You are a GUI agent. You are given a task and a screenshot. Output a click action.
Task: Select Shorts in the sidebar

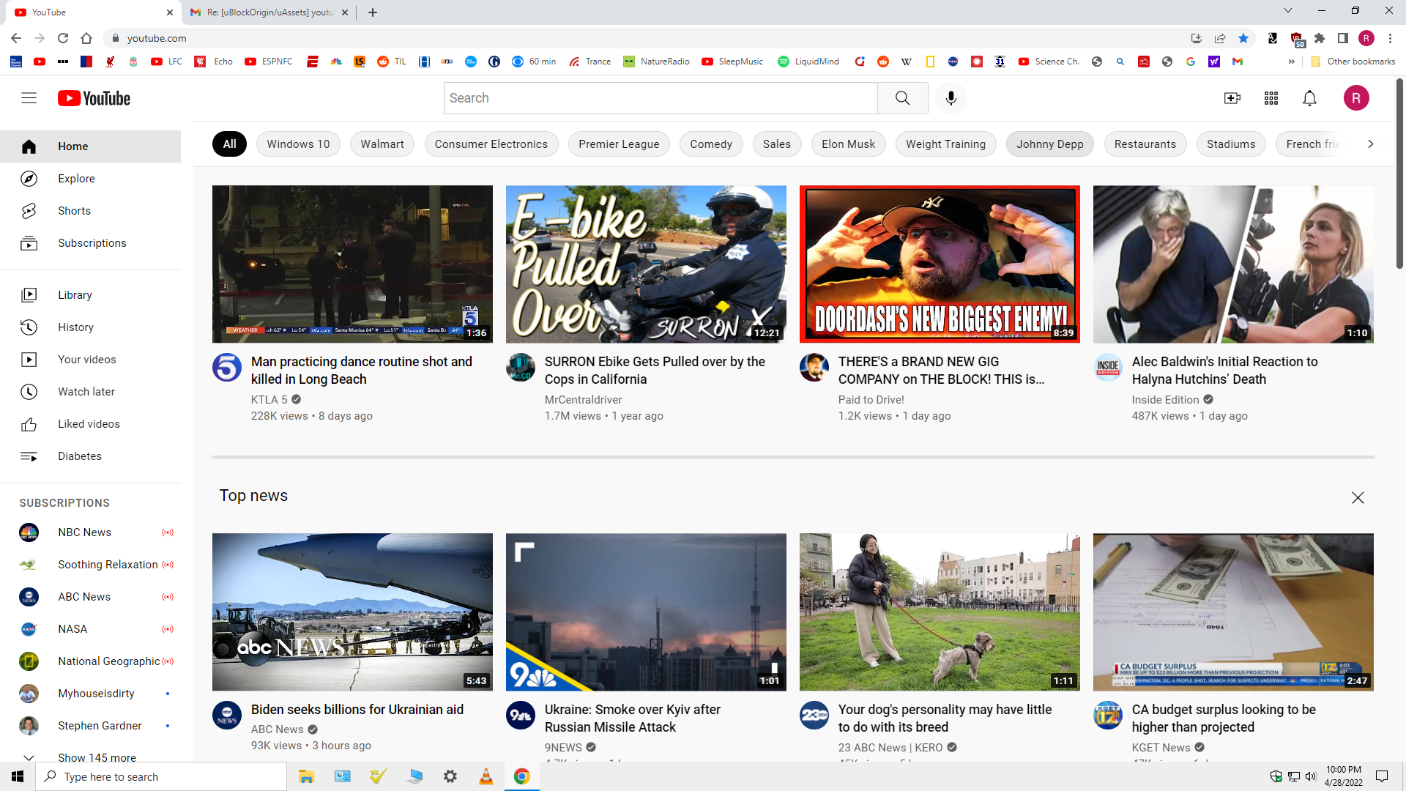pyautogui.click(x=74, y=211)
